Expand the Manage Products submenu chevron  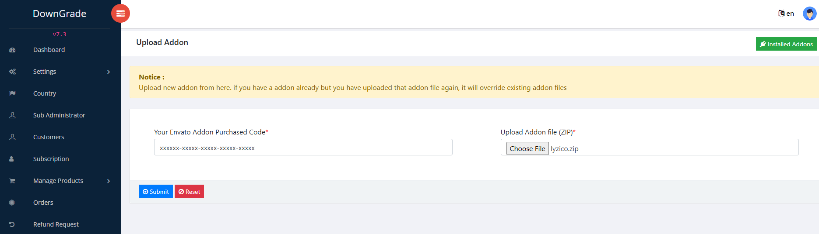pyautogui.click(x=109, y=181)
